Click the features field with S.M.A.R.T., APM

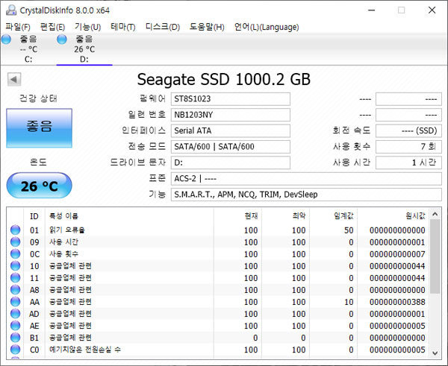click(x=306, y=195)
